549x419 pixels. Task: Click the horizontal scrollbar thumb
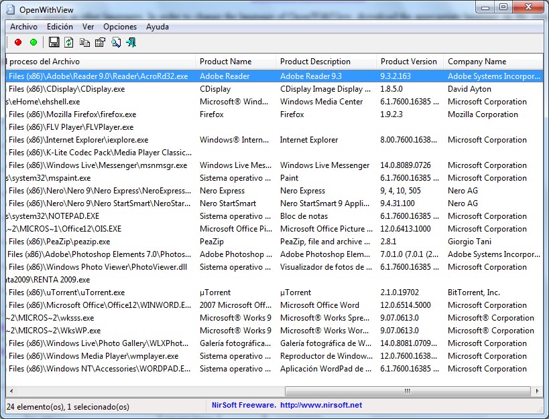(408, 391)
